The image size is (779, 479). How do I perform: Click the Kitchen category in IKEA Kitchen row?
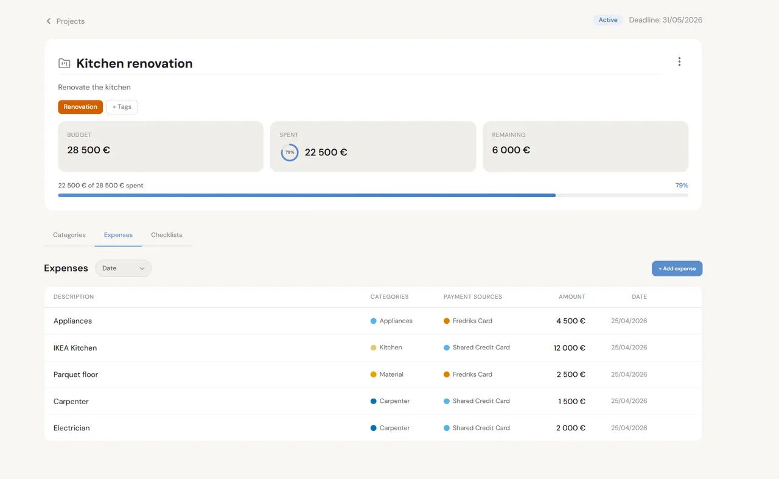pos(386,348)
